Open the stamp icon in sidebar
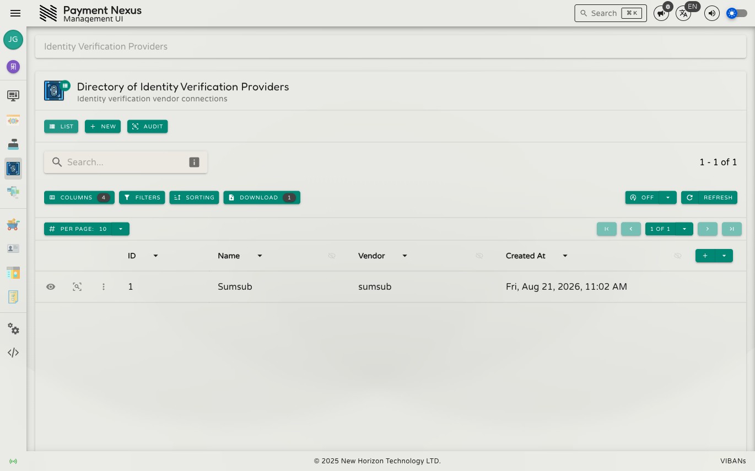This screenshot has width=755, height=471. pos(13,144)
